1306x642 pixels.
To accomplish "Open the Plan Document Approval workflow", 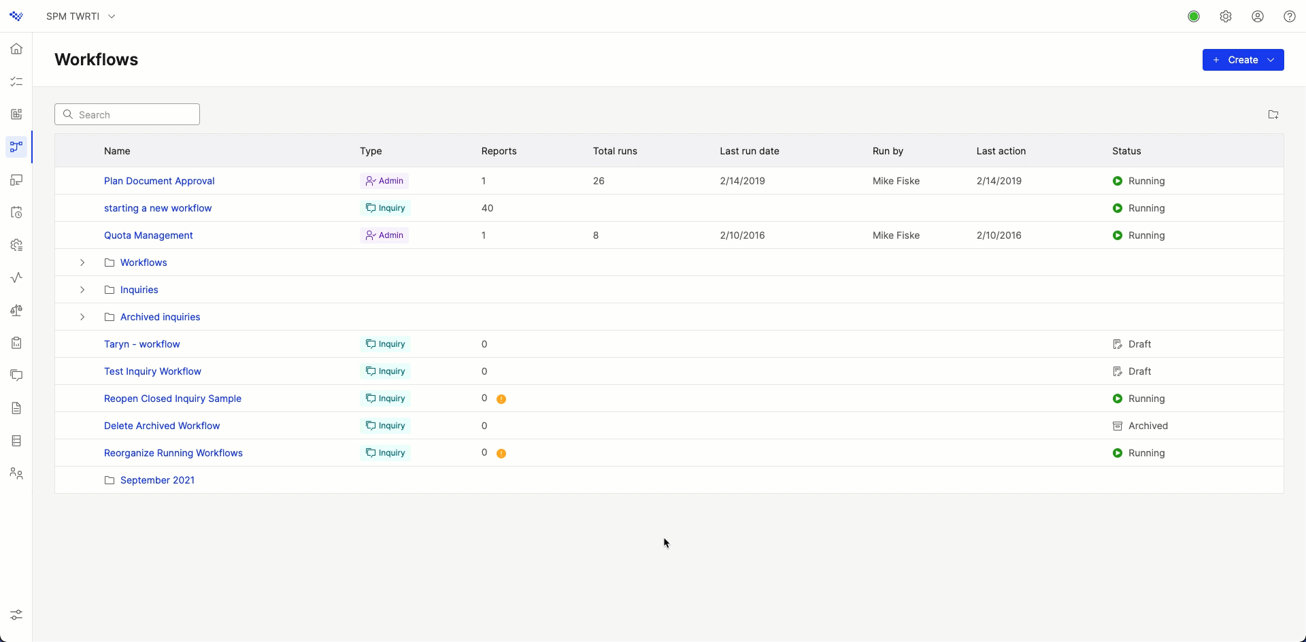I will [x=158, y=181].
